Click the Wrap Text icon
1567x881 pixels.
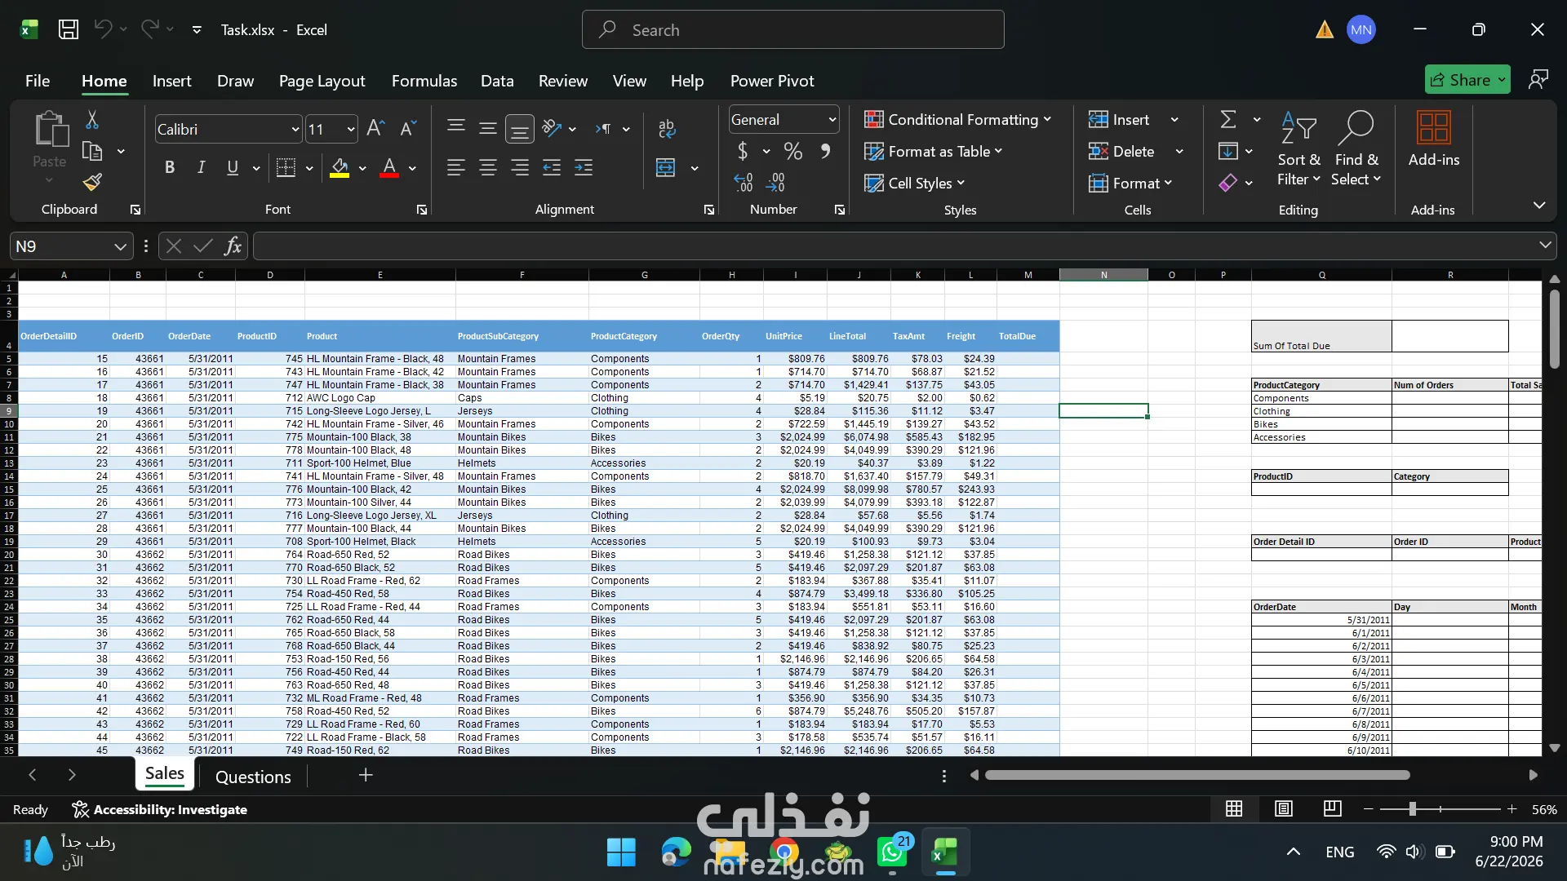[x=667, y=128]
